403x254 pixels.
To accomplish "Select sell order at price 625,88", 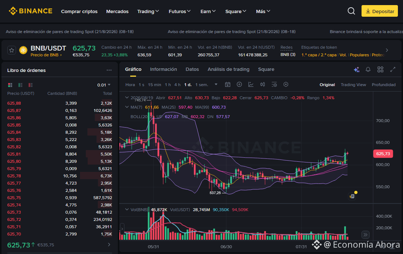I will 60,103.
